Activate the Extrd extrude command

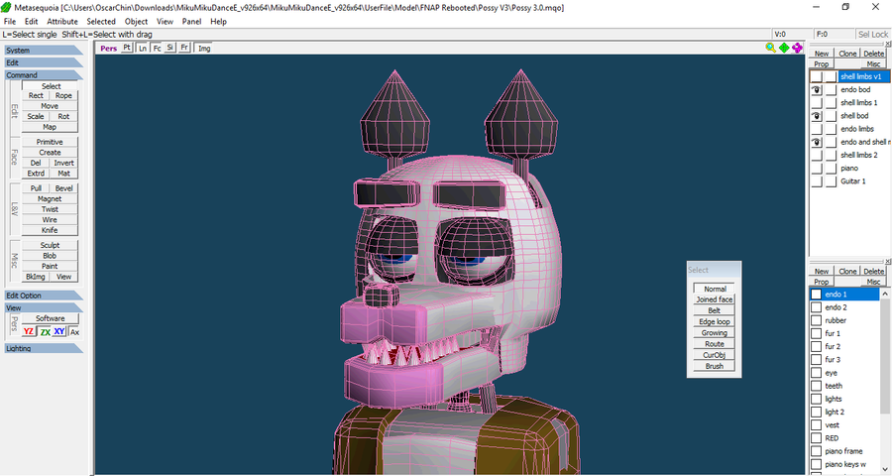[x=36, y=174]
